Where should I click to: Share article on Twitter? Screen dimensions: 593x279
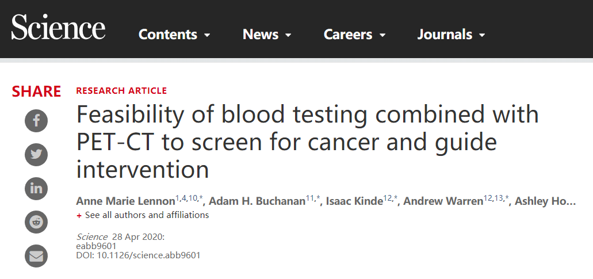36,154
